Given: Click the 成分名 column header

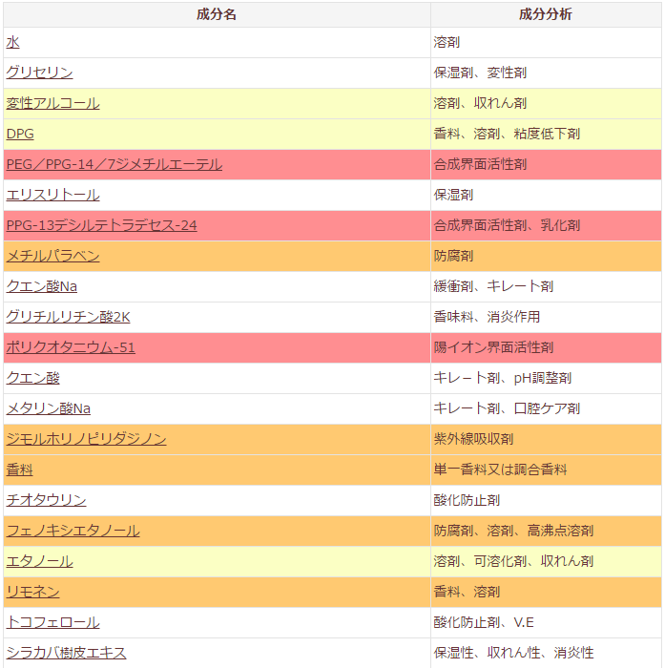Looking at the screenshot, I should (217, 15).
